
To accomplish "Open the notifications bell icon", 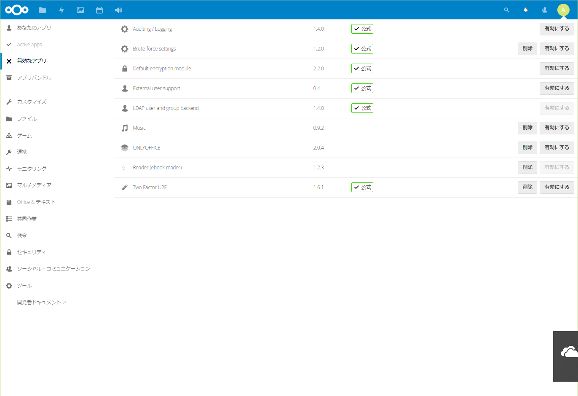I will coord(526,10).
